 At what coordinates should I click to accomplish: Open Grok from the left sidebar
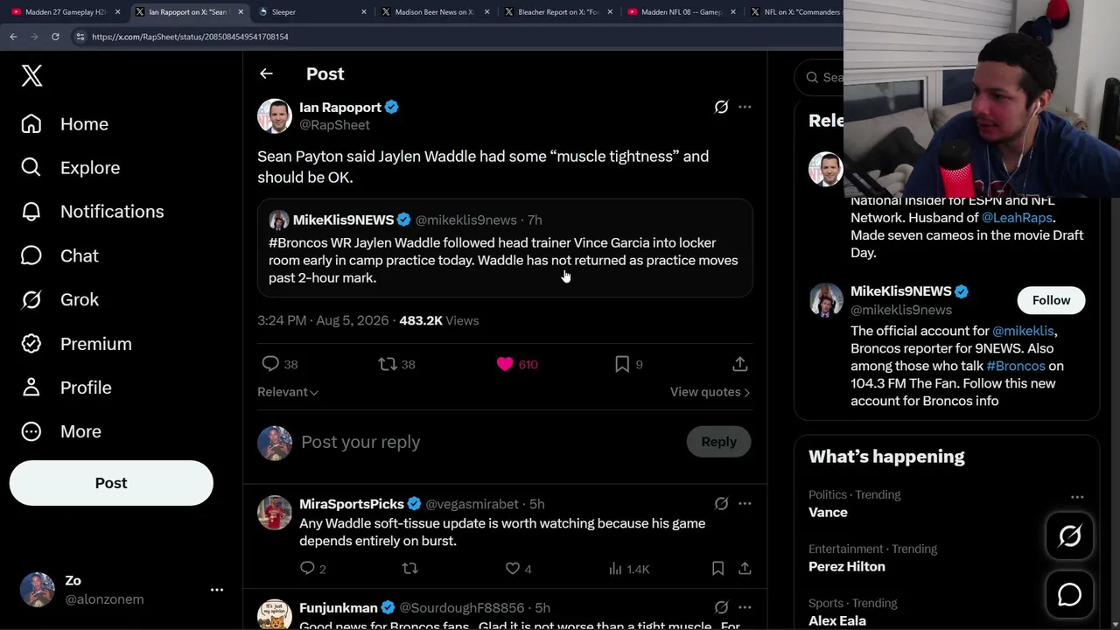click(59, 299)
